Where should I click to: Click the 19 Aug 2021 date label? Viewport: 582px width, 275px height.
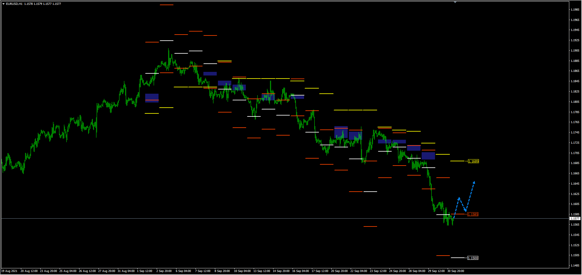coord(9,271)
